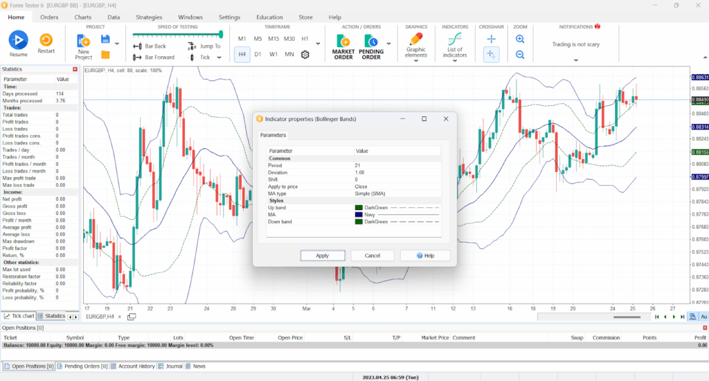
Task: Click Help in Indicator properties dialog
Action: pyautogui.click(x=425, y=256)
